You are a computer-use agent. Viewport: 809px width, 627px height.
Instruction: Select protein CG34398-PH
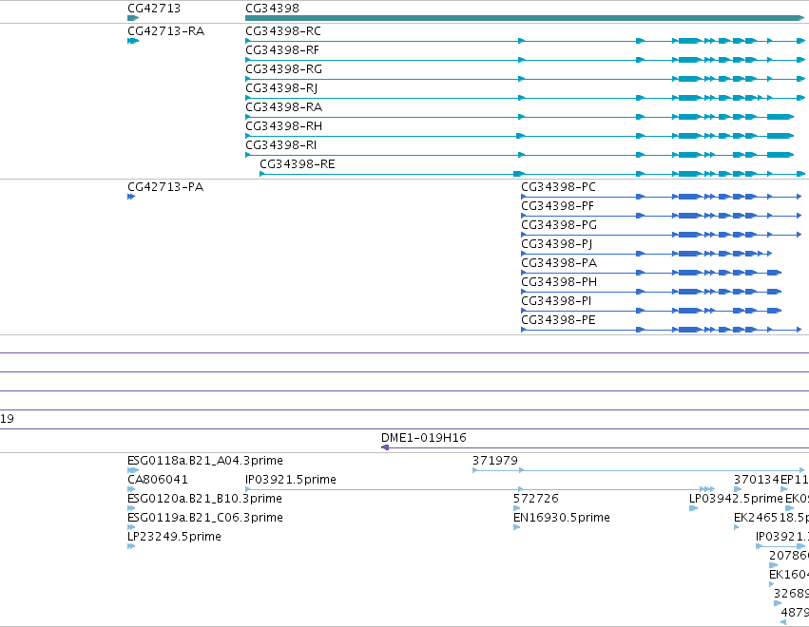coord(559,282)
